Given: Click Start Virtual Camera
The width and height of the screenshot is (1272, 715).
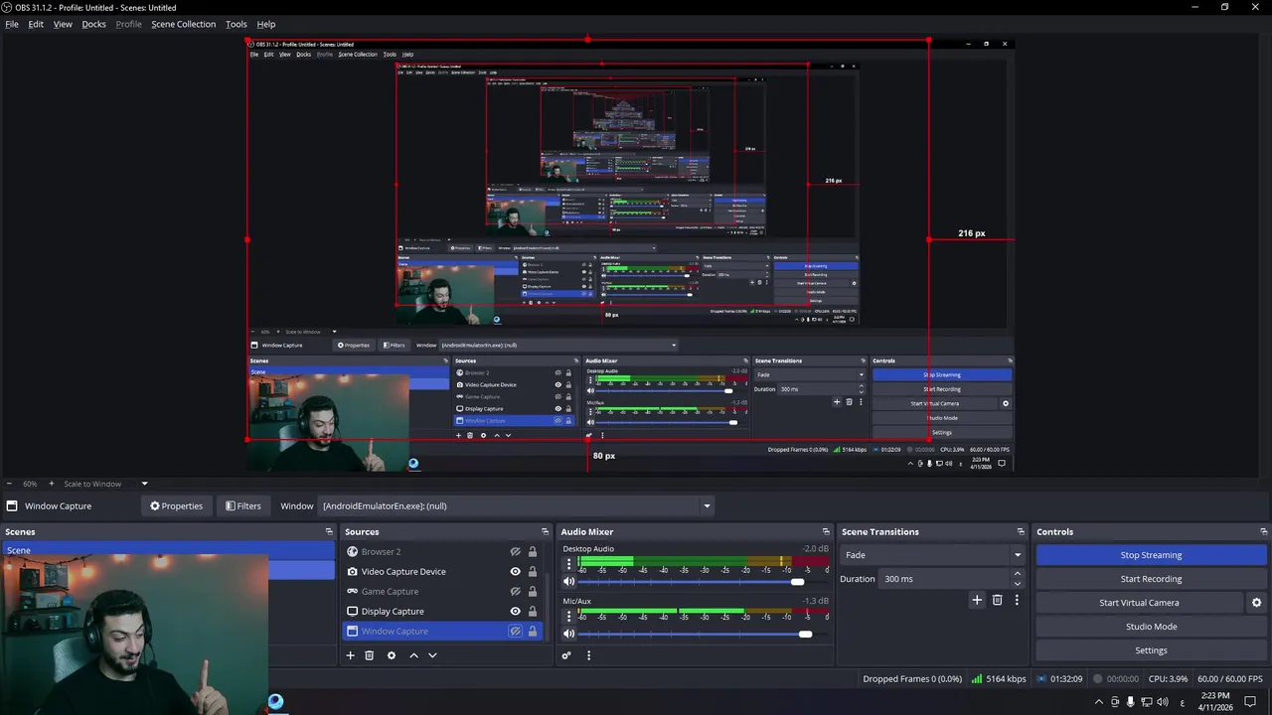Looking at the screenshot, I should [x=1139, y=603].
